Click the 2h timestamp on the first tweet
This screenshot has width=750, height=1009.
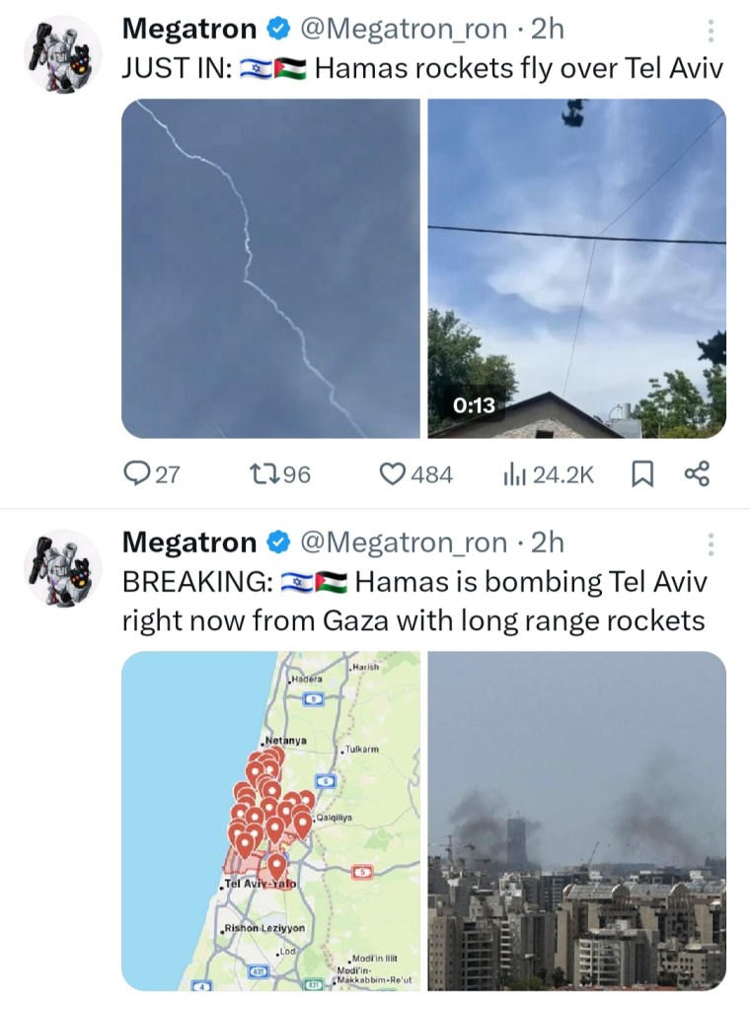548,30
